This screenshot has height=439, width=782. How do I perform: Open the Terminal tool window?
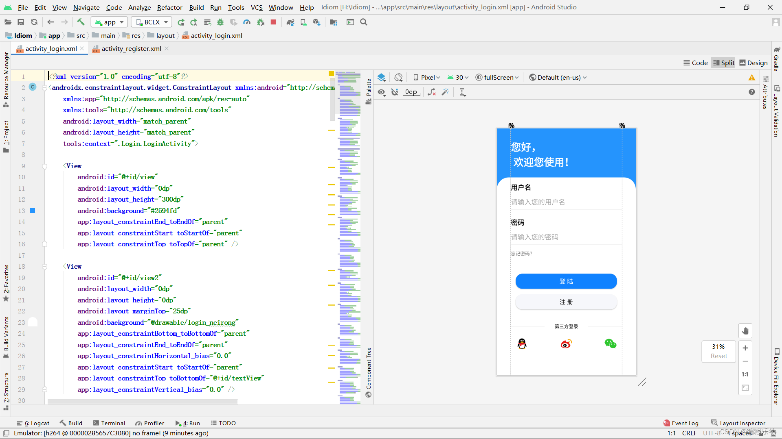click(x=109, y=423)
